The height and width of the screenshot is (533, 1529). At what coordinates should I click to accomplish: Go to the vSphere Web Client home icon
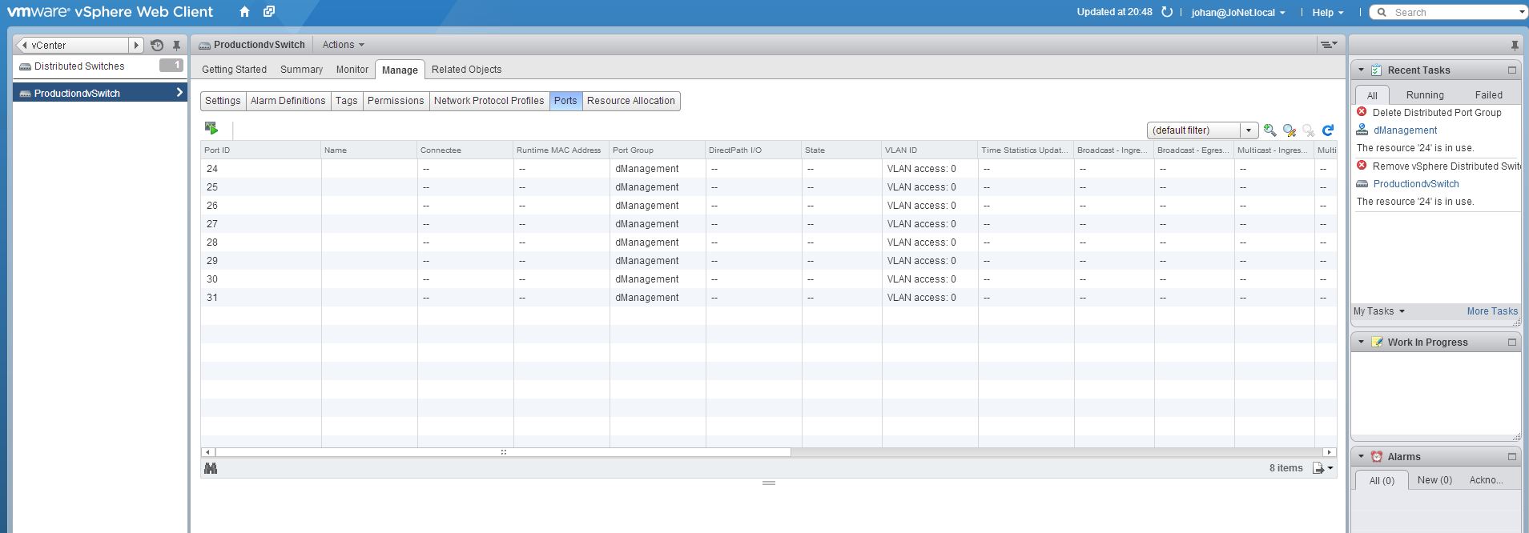tap(245, 12)
